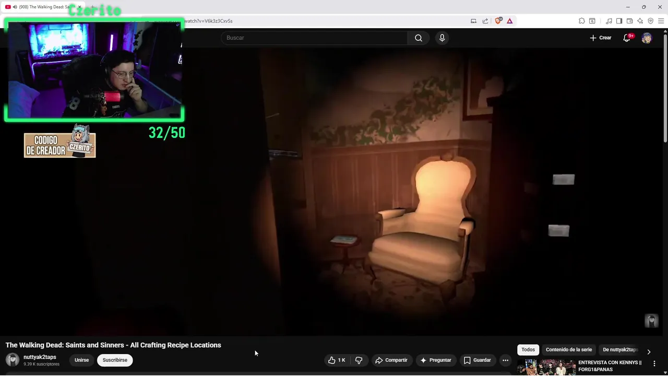This screenshot has width=668, height=376.
Task: Open the YouTube account avatar menu
Action: [x=647, y=38]
